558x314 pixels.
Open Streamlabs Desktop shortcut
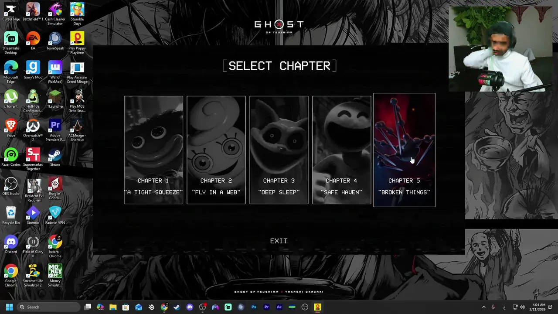pyautogui.click(x=11, y=43)
